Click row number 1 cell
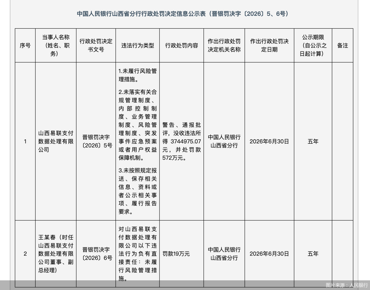370x290 pixels. click(x=25, y=141)
